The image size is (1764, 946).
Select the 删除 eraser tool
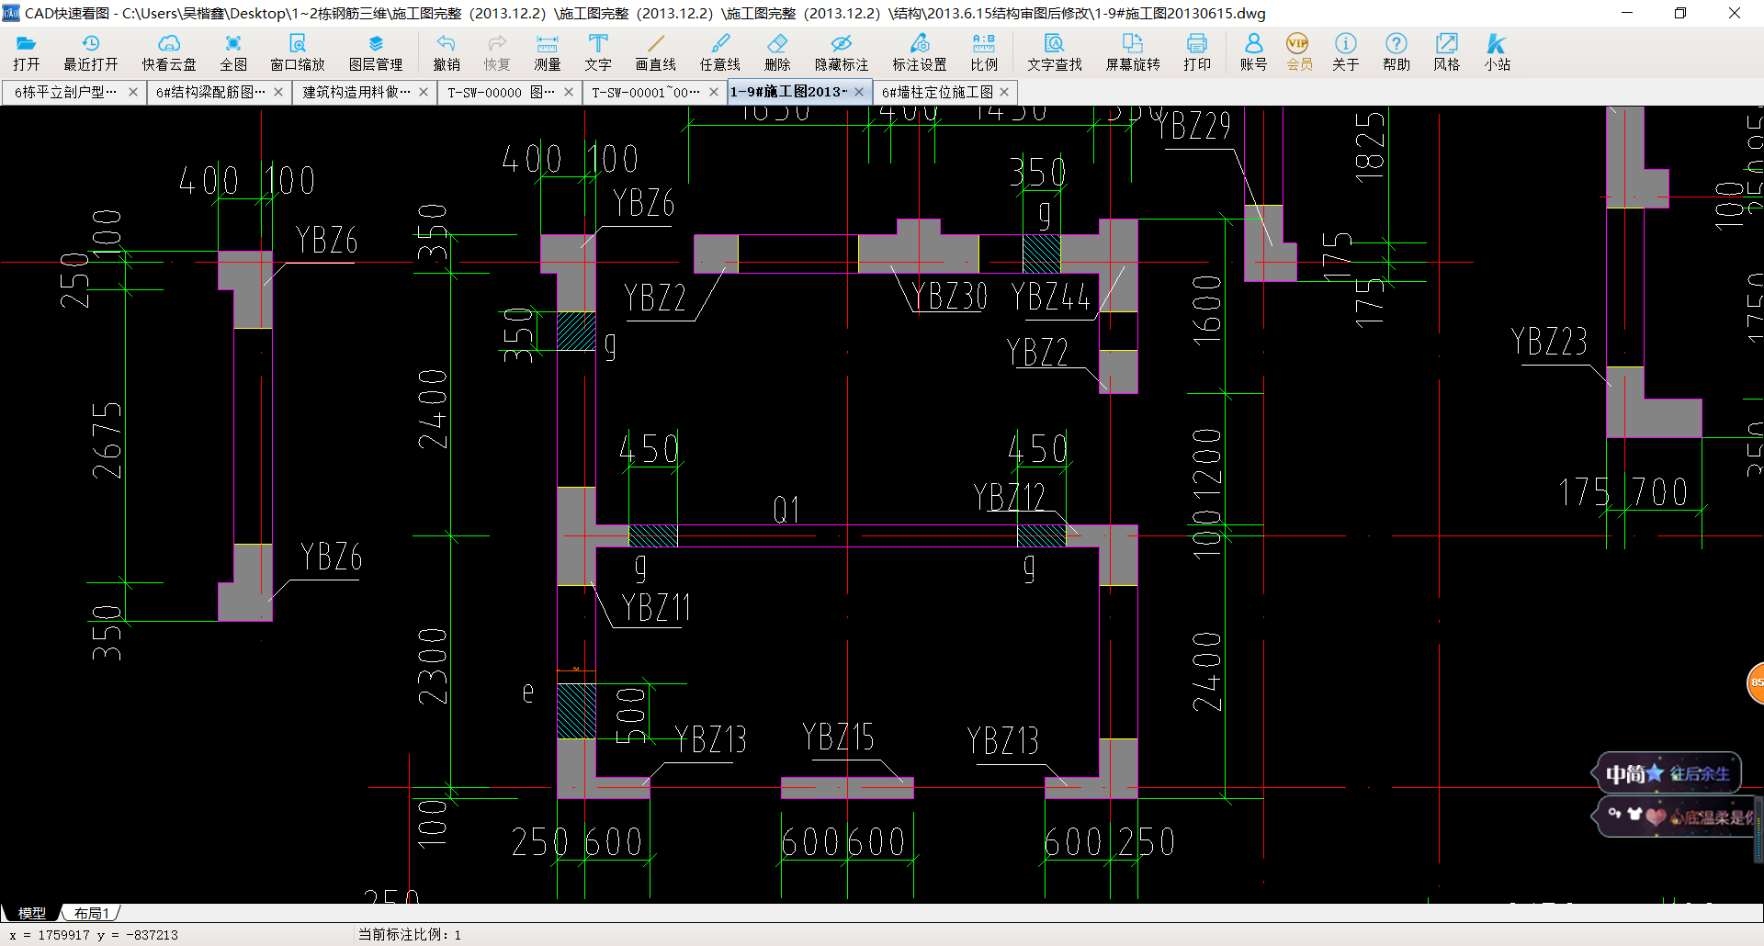pyautogui.click(x=777, y=52)
